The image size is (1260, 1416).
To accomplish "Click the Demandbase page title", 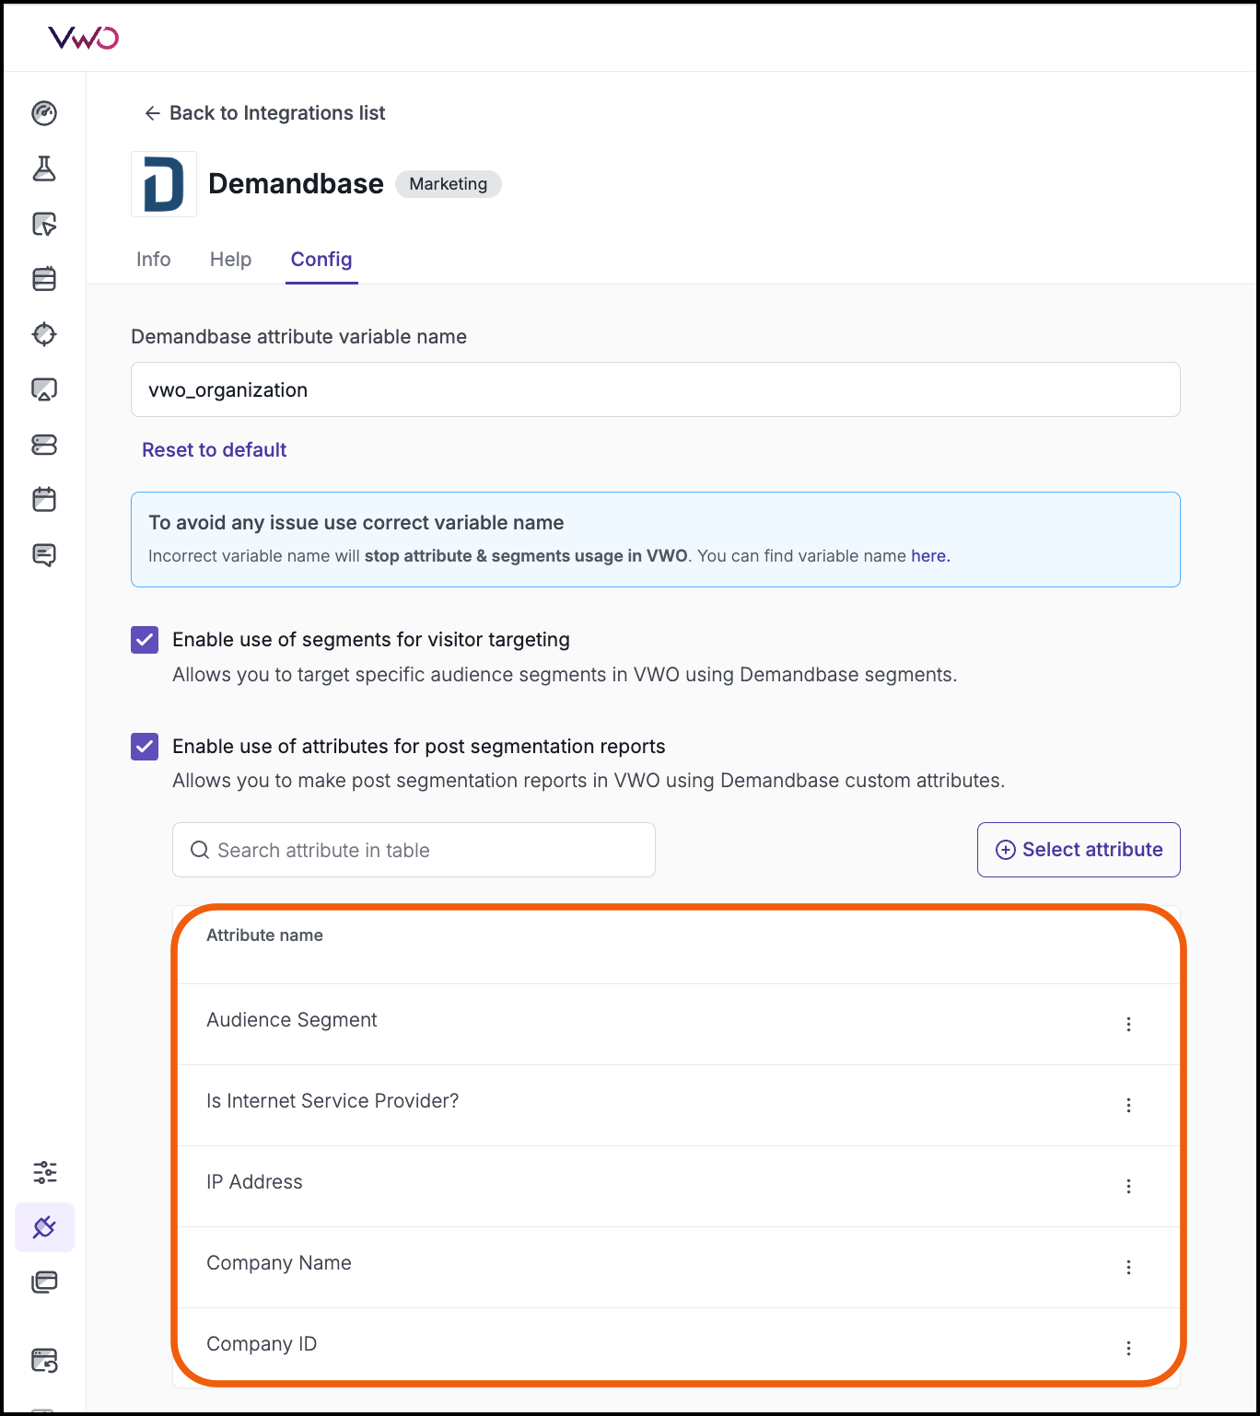I will (296, 184).
